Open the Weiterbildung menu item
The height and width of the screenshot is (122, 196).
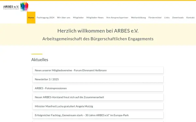[x=139, y=18]
